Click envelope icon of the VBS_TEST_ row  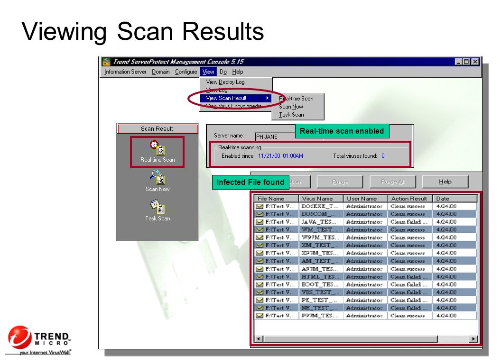coord(260,292)
